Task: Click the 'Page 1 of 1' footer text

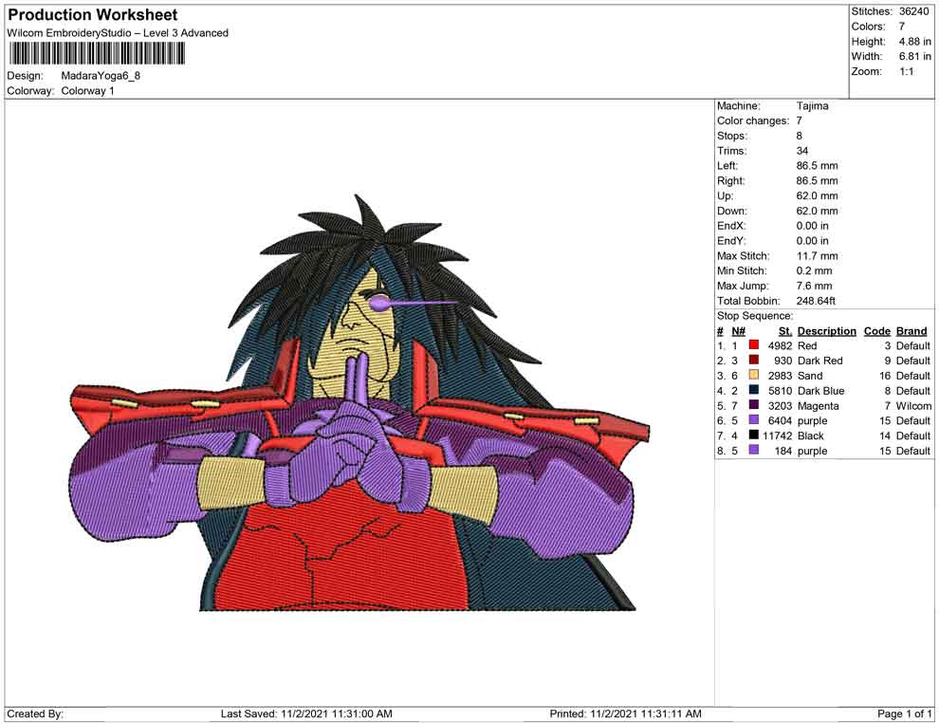Action: (904, 713)
